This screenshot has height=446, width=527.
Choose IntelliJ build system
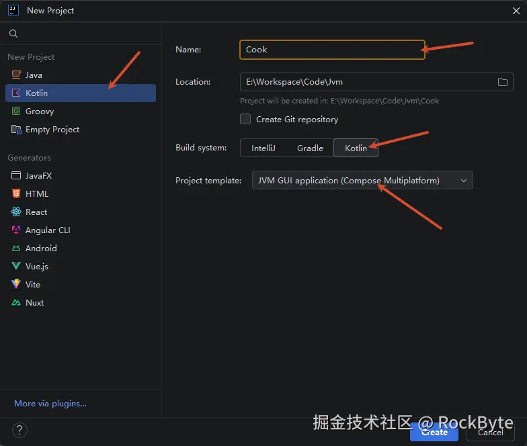263,148
